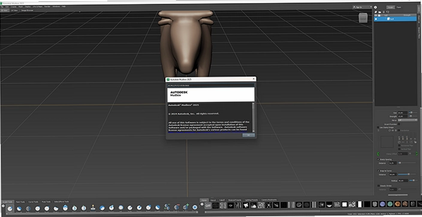422x217 pixels.
Task: Select the Sculpt brush tool
Action: [x=10, y=208]
